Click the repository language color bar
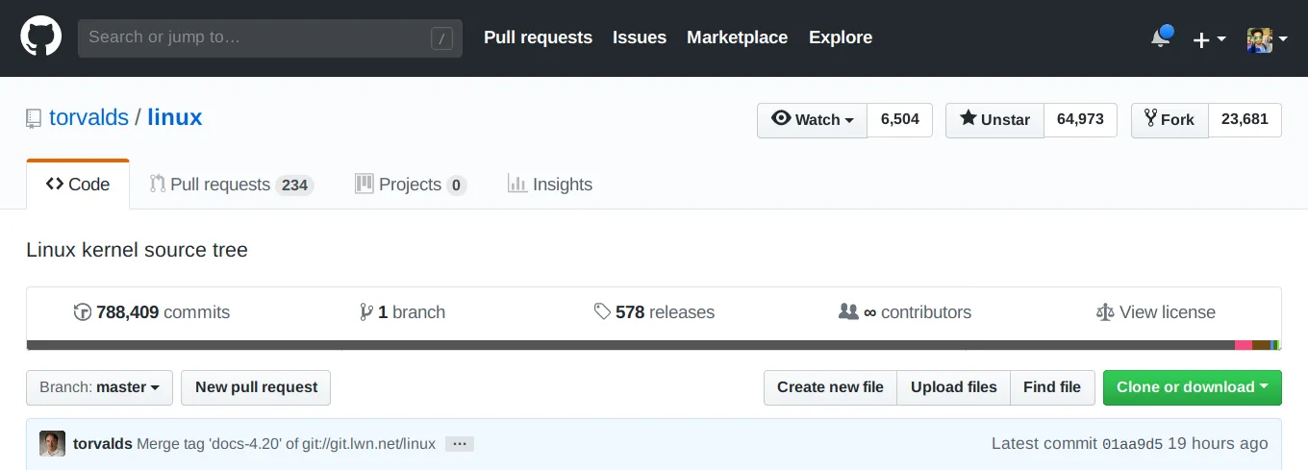This screenshot has height=470, width=1308. (x=654, y=345)
